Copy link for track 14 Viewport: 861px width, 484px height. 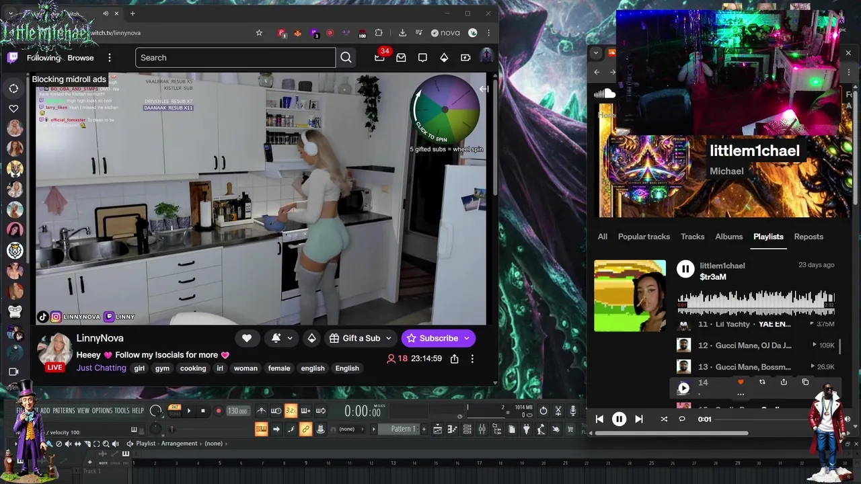coord(805,382)
